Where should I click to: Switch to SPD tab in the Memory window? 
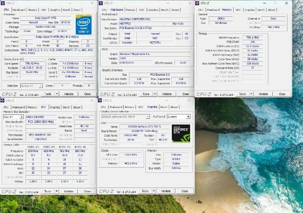click(x=238, y=10)
